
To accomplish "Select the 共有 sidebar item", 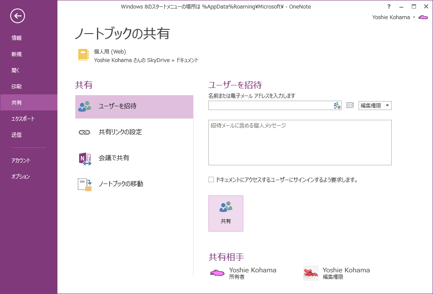I will click(29, 102).
